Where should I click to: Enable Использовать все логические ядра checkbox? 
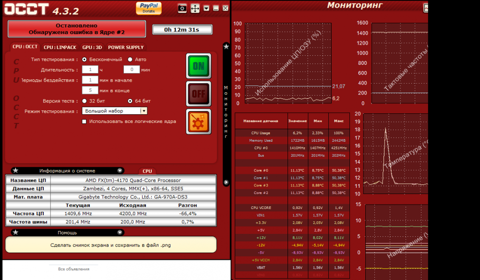pyautogui.click(x=84, y=122)
